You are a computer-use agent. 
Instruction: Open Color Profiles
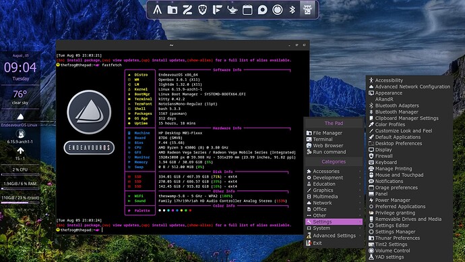409,124
